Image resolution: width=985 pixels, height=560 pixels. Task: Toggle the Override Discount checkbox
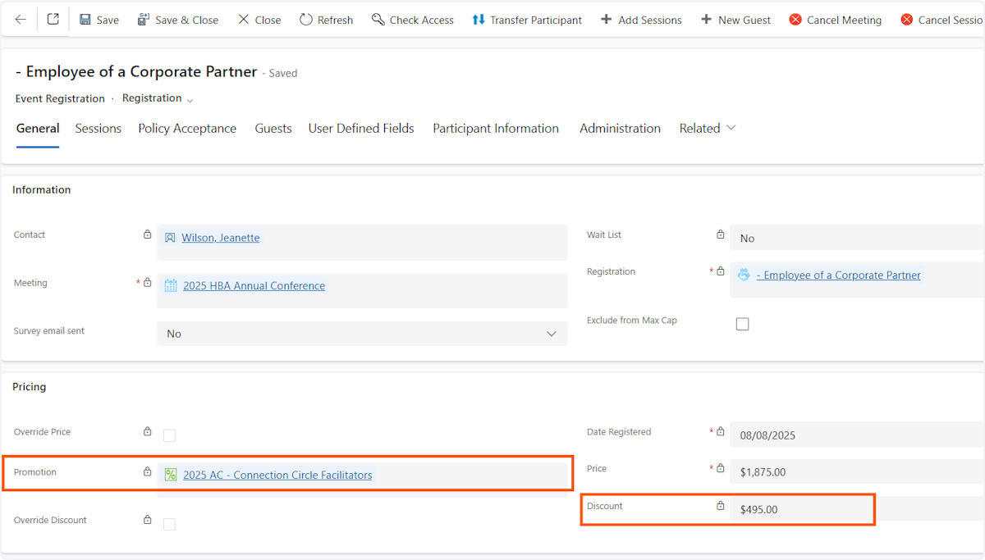pos(169,524)
